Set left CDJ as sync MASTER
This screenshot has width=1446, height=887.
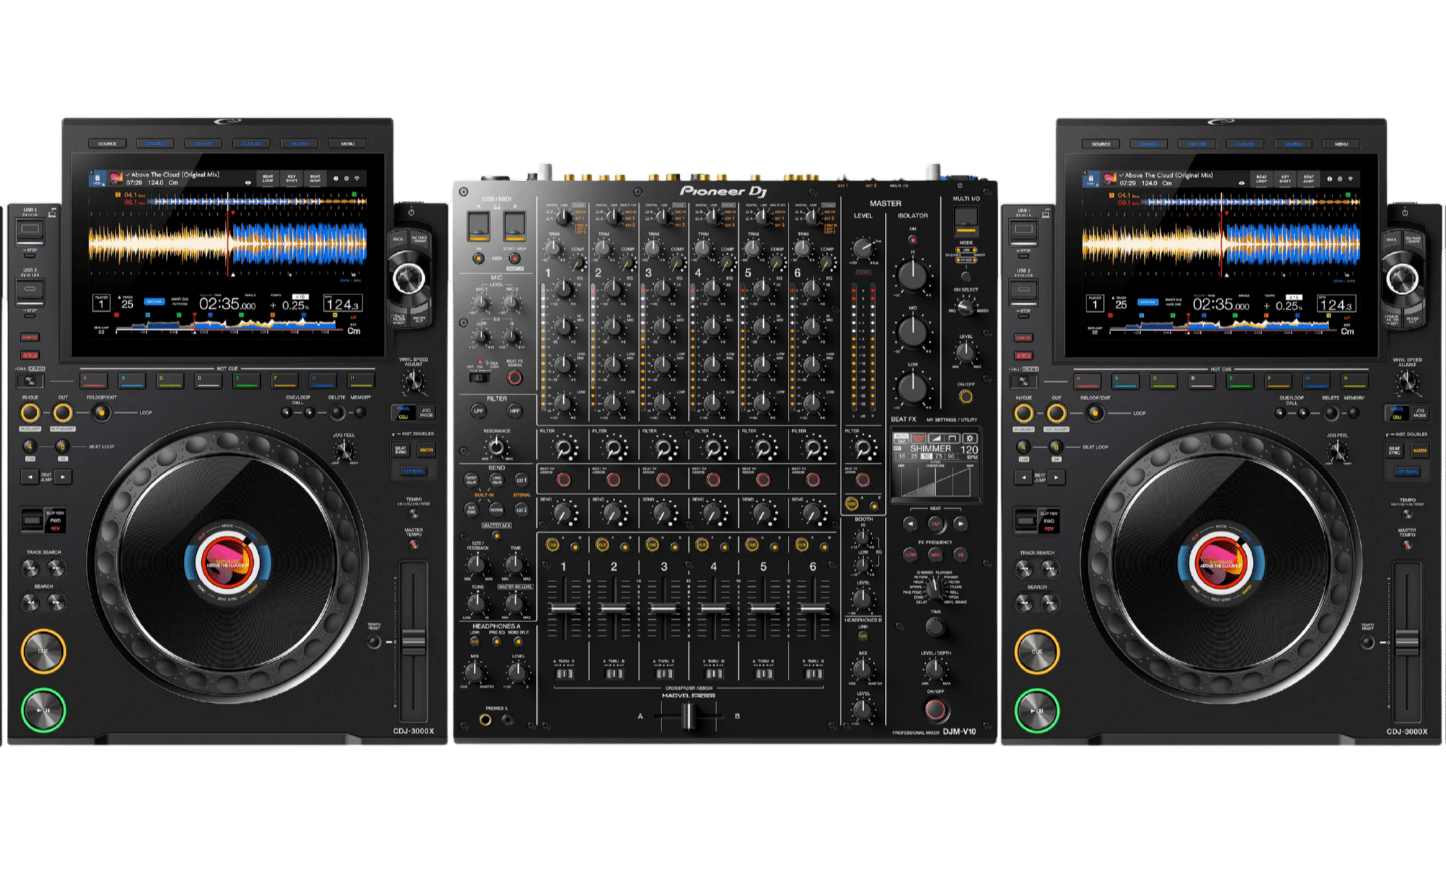[x=426, y=450]
